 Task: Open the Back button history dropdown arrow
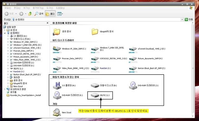click(16, 14)
